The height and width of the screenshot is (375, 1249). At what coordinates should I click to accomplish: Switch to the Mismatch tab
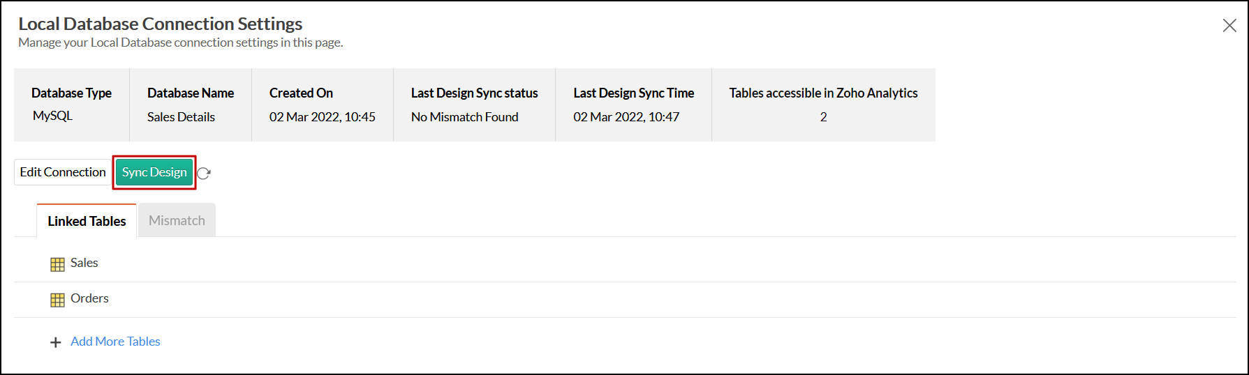[177, 220]
